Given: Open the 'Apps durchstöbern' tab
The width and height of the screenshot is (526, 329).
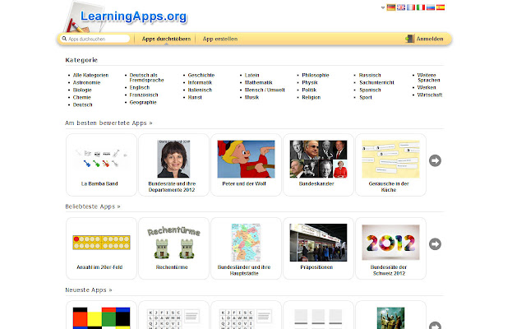Looking at the screenshot, I should [166, 39].
